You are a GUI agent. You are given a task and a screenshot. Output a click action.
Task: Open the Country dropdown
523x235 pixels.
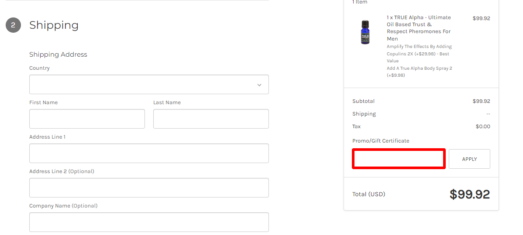pos(149,84)
